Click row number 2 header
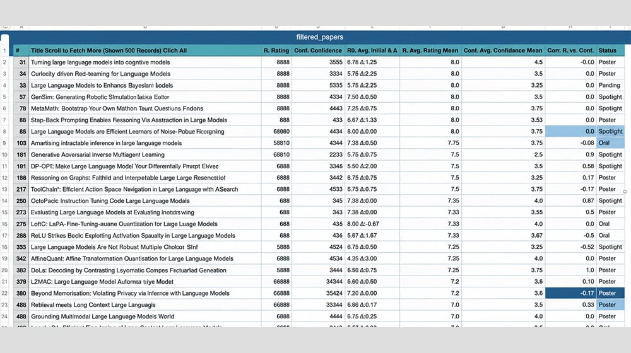The width and height of the screenshot is (631, 353). click(5, 62)
